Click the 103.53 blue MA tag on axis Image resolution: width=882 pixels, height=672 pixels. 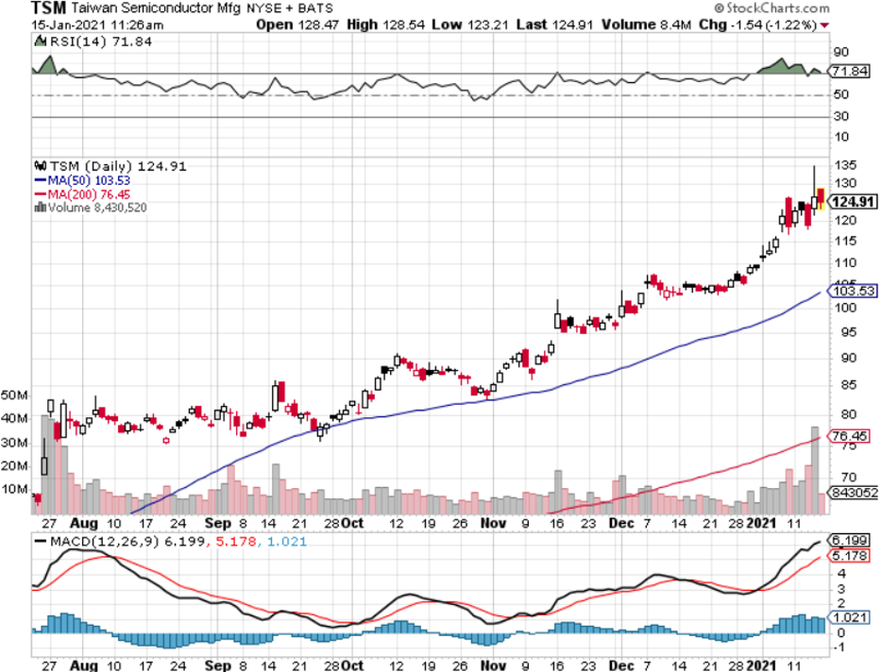[x=853, y=291]
